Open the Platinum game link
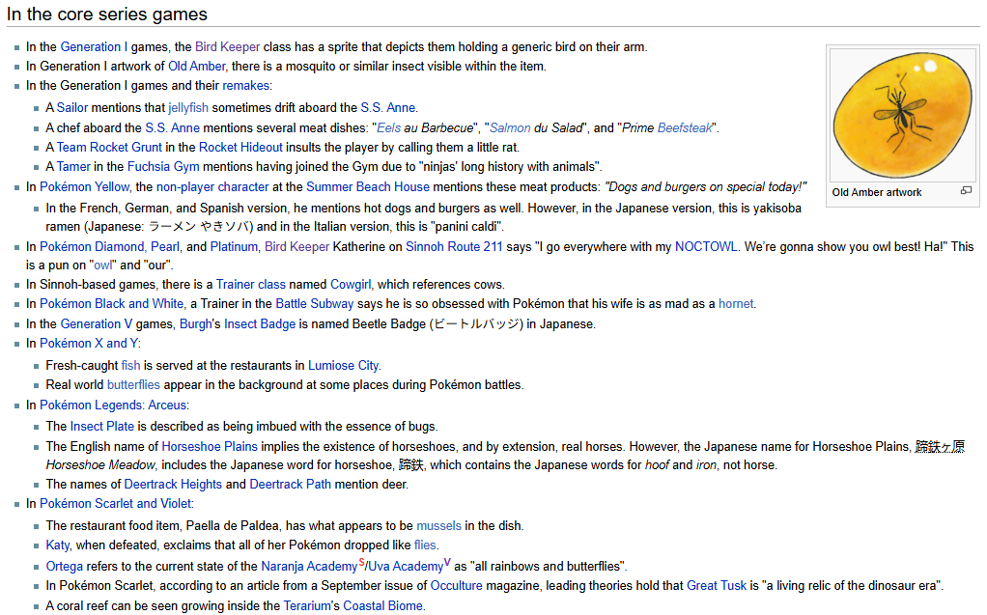Viewport: 987px width, 615px height. tap(234, 247)
